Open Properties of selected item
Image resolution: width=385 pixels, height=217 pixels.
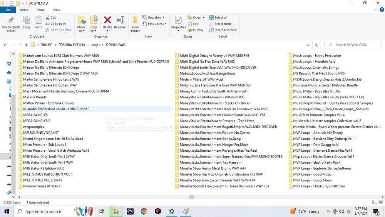(179, 24)
